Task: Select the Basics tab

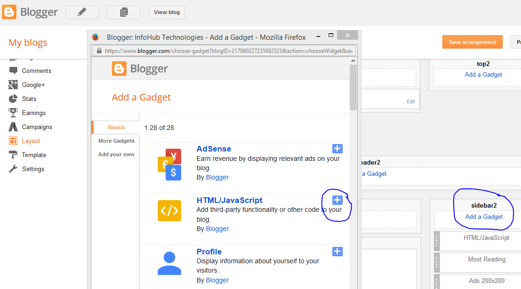Action: click(x=116, y=127)
